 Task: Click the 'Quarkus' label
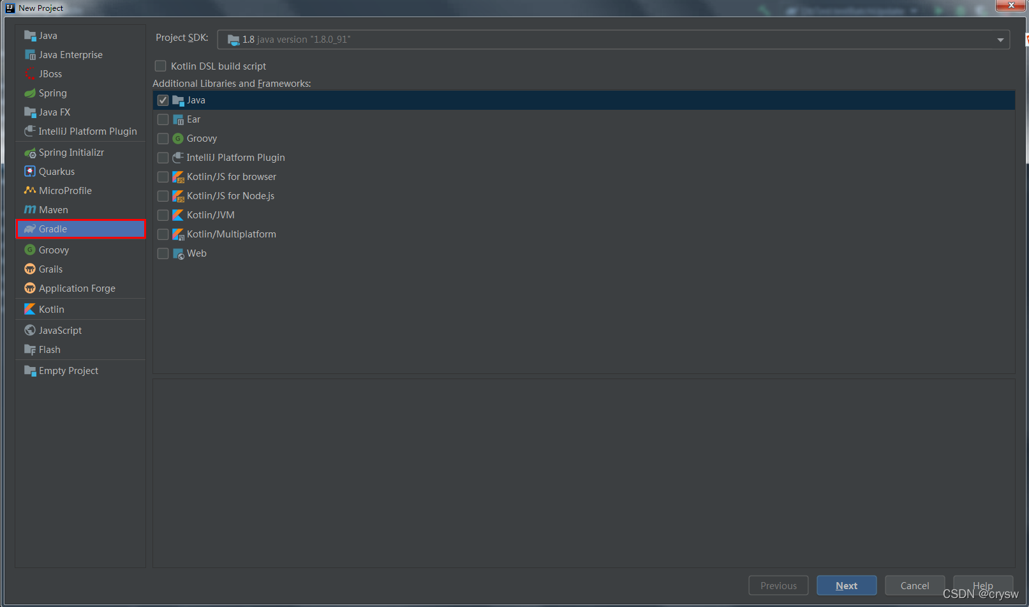tap(57, 172)
